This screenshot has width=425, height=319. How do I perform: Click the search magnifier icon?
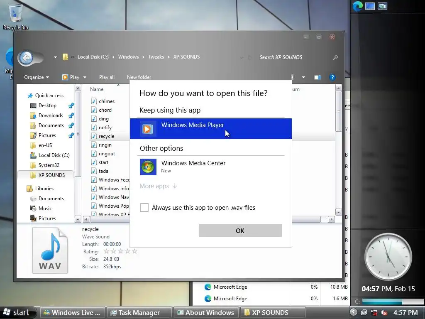[x=335, y=57]
